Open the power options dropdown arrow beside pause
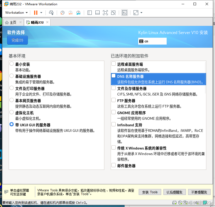 point(41,13)
